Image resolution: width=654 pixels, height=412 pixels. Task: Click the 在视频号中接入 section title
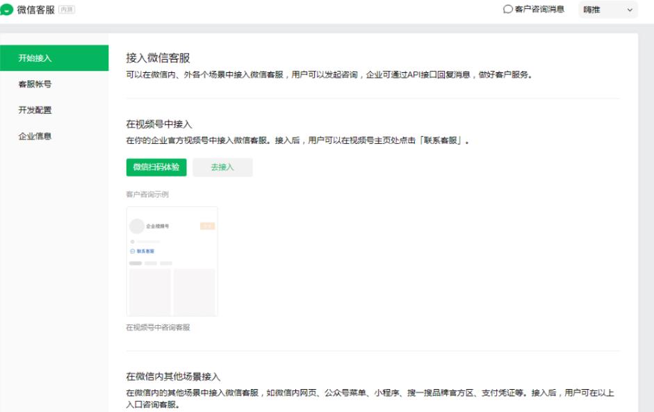pos(159,124)
